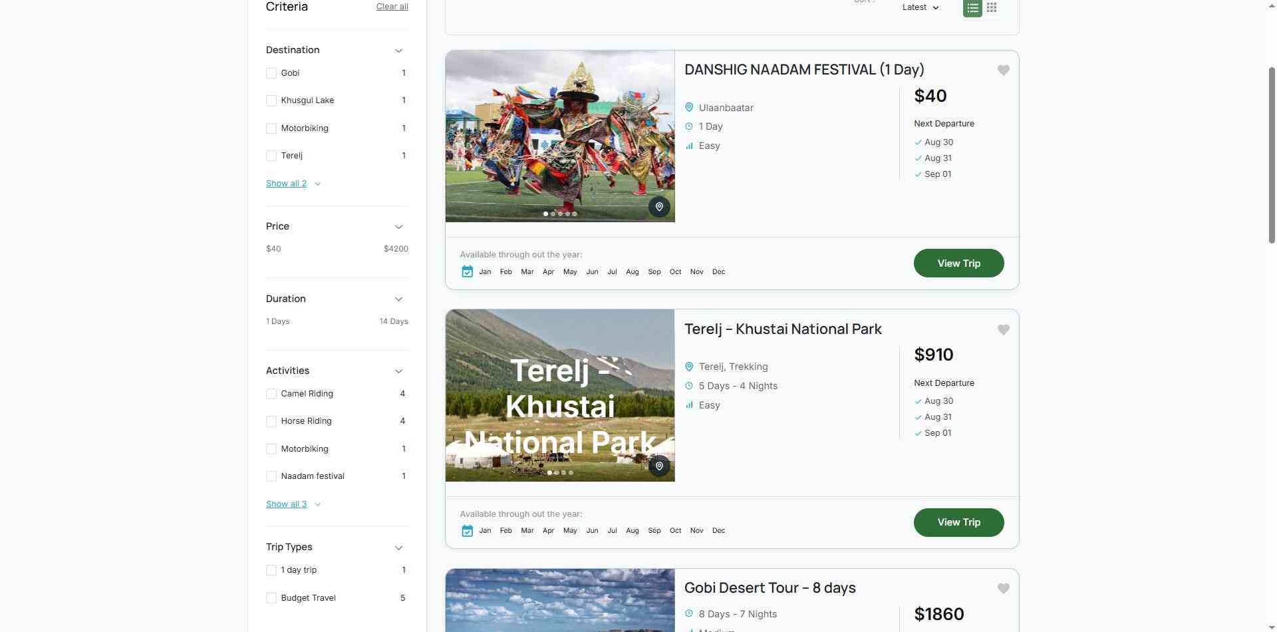Image resolution: width=1277 pixels, height=632 pixels.
Task: Favorite the Terelj – Khustai National Park heart
Action: coord(1003,329)
